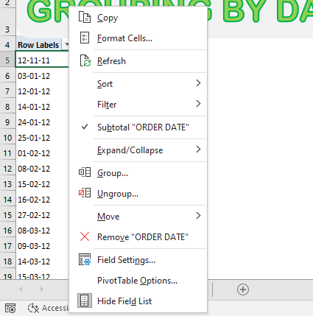Click the red X Remove icon
The height and width of the screenshot is (316, 313).
tap(85, 236)
